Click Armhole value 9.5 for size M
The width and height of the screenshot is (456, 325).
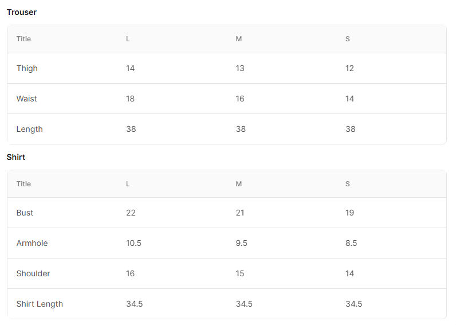(x=241, y=243)
